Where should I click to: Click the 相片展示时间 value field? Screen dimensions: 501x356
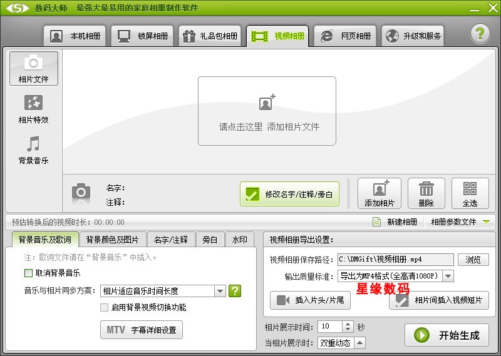click(x=330, y=327)
